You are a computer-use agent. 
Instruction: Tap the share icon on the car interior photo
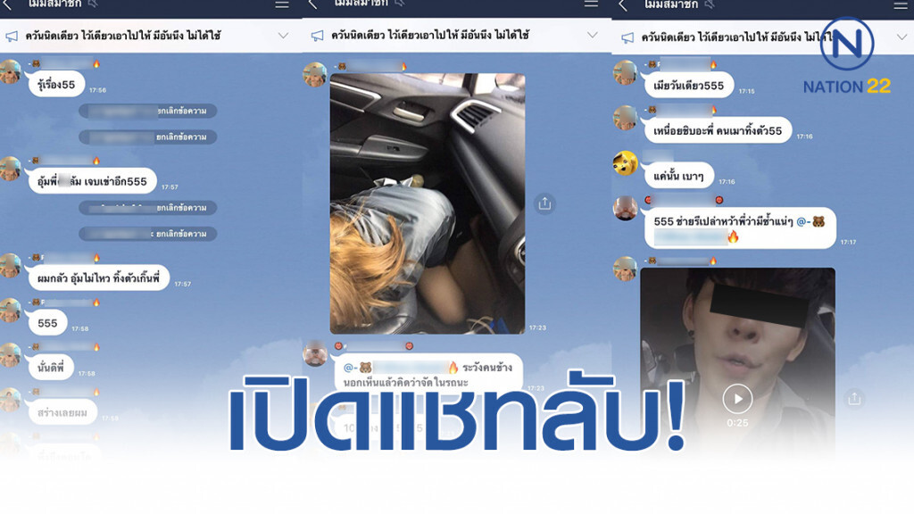(544, 203)
